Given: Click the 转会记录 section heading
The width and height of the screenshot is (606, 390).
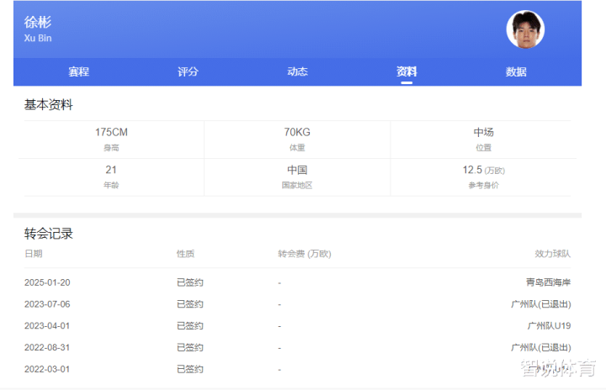Looking at the screenshot, I should click(48, 234).
